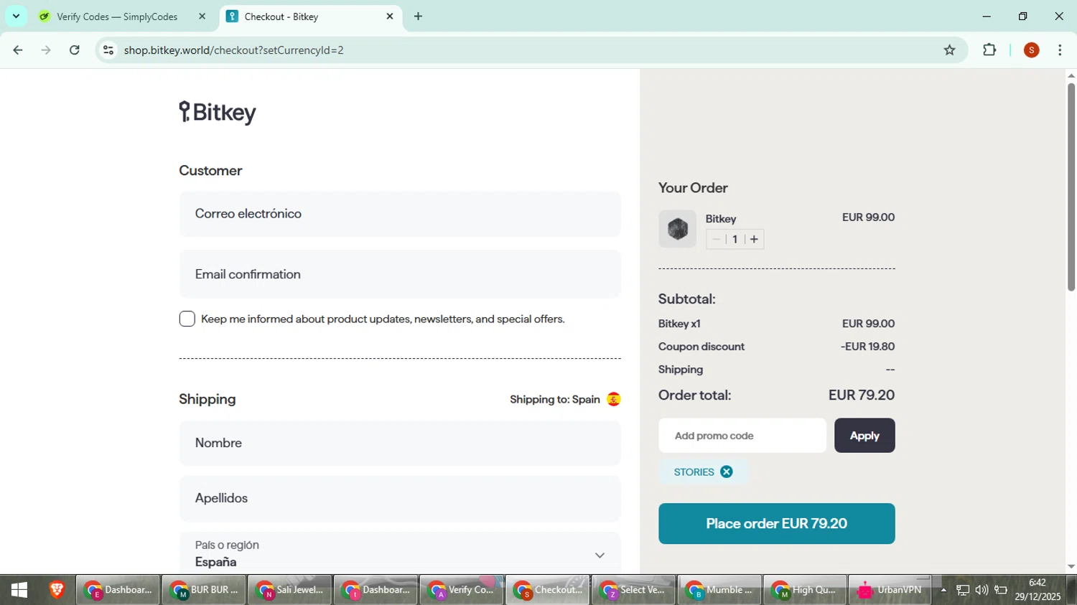Apply the promo code
Screen dimensions: 1077x605
(864, 436)
